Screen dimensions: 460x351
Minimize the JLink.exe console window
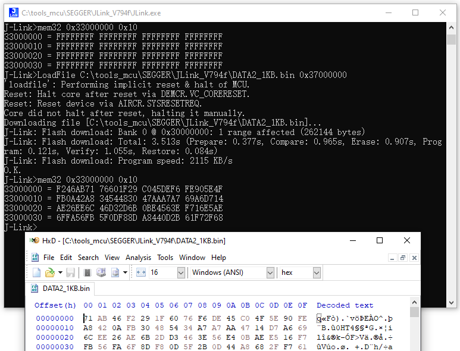pos(389,12)
